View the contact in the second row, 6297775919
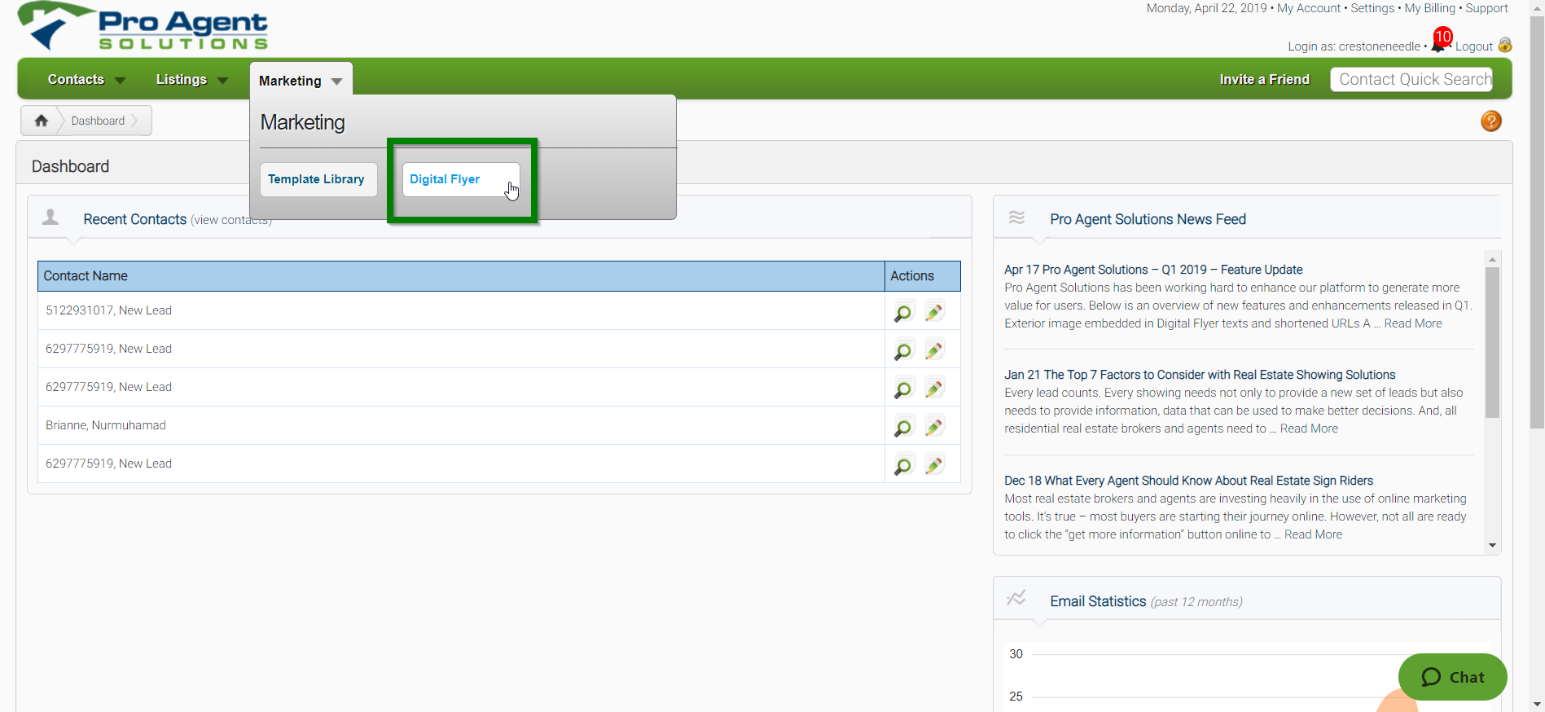Screen dimensions: 1545x712 [903, 350]
